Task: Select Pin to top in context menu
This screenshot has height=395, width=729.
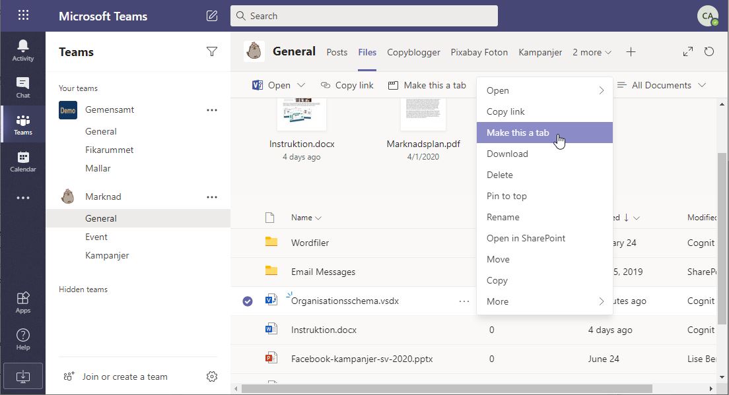Action: pyautogui.click(x=506, y=196)
